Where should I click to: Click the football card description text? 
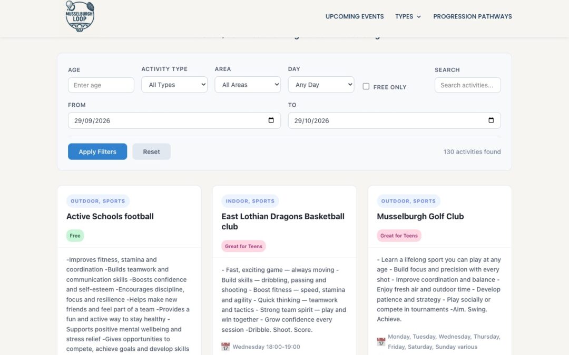[129, 305]
